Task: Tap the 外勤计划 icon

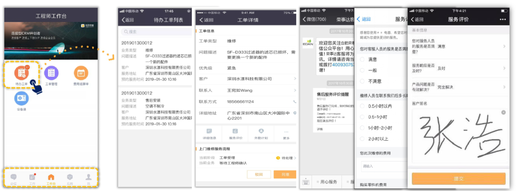Action: point(261,131)
